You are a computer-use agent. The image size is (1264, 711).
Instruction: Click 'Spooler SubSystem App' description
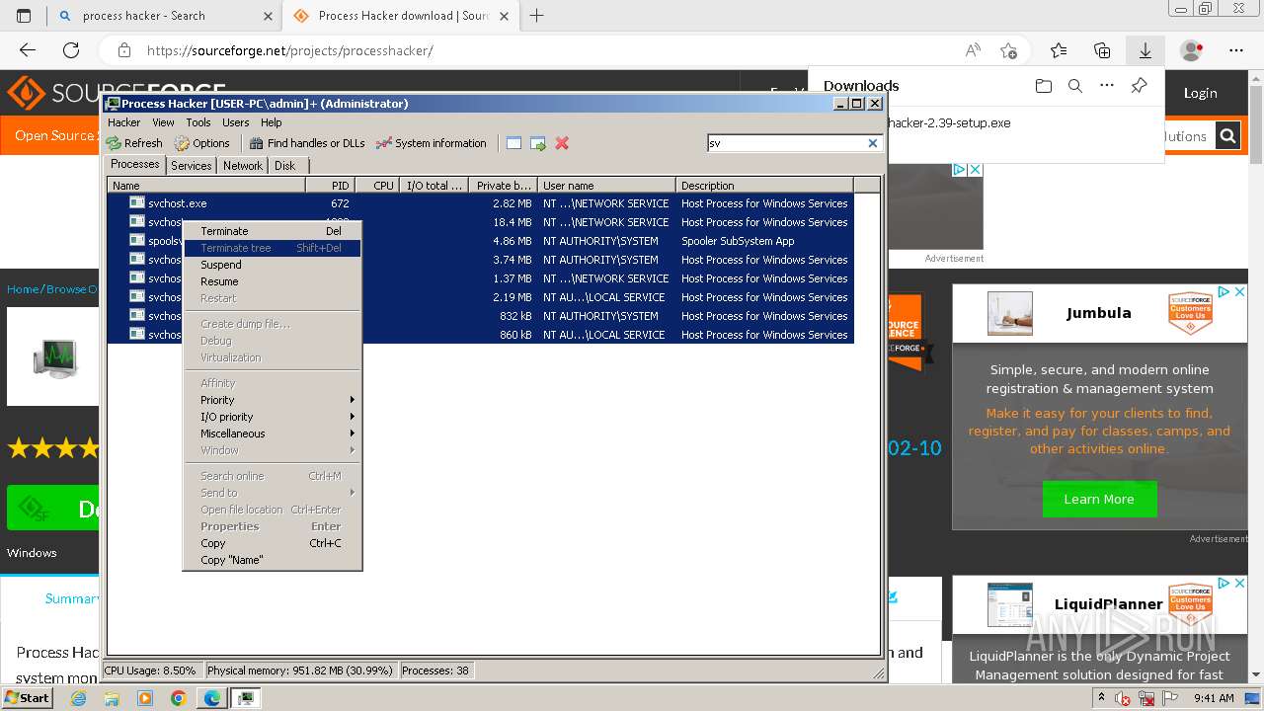(738, 241)
